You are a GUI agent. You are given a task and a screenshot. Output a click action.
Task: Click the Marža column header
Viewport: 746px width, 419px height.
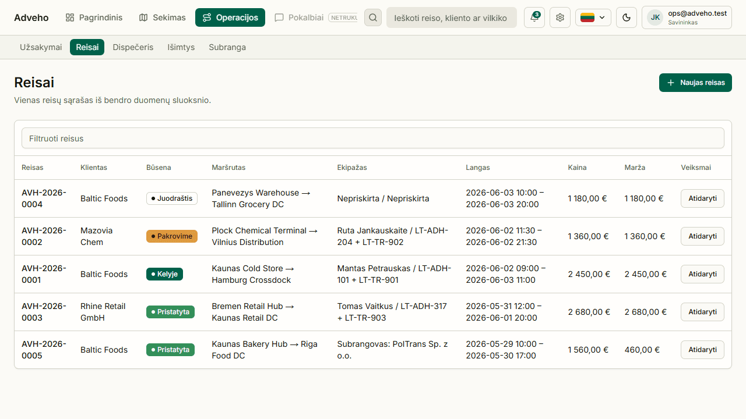click(635, 168)
